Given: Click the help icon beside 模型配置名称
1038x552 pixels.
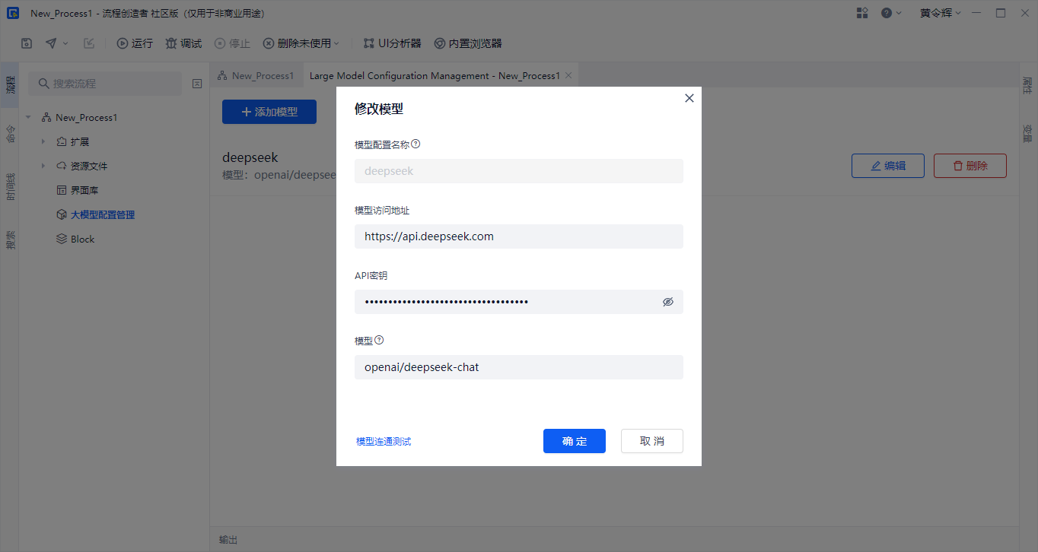Looking at the screenshot, I should [416, 144].
